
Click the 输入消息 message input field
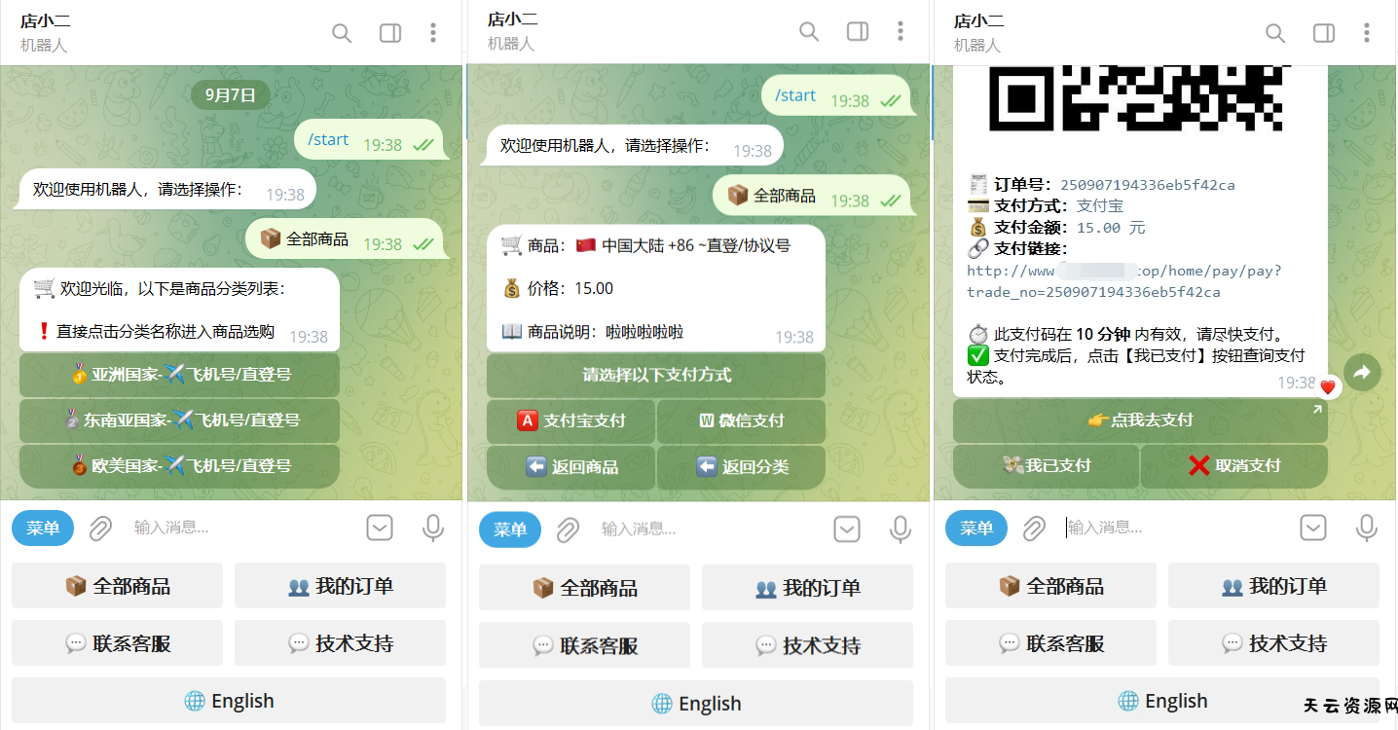195,528
